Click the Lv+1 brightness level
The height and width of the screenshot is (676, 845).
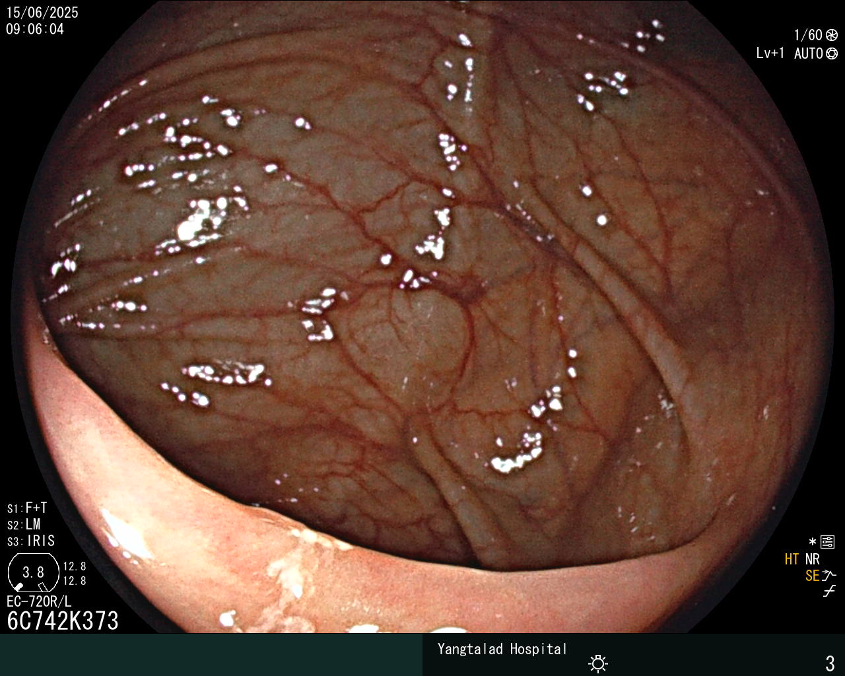tap(770, 53)
